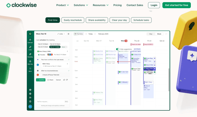Viewport: 197px width, 117px height.
Task: Expand the Product menu in navigation
Action: (62, 5)
